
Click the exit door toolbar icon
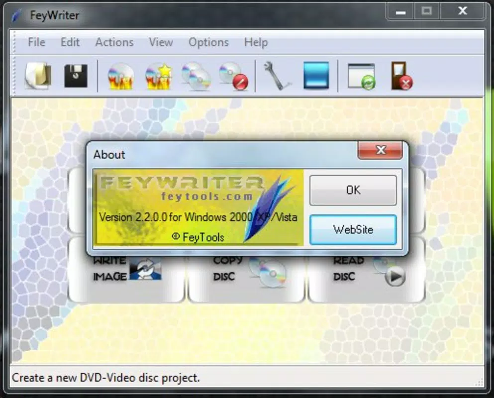[x=401, y=76]
